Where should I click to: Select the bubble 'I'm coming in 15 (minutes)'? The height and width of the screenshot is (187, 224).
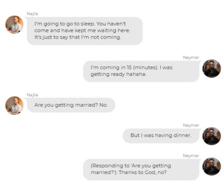[141, 71]
